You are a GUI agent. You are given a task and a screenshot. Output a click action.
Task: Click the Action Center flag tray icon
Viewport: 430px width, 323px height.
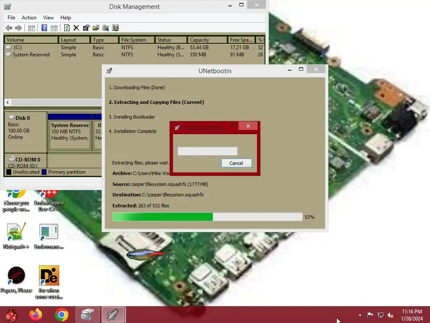[370, 315]
